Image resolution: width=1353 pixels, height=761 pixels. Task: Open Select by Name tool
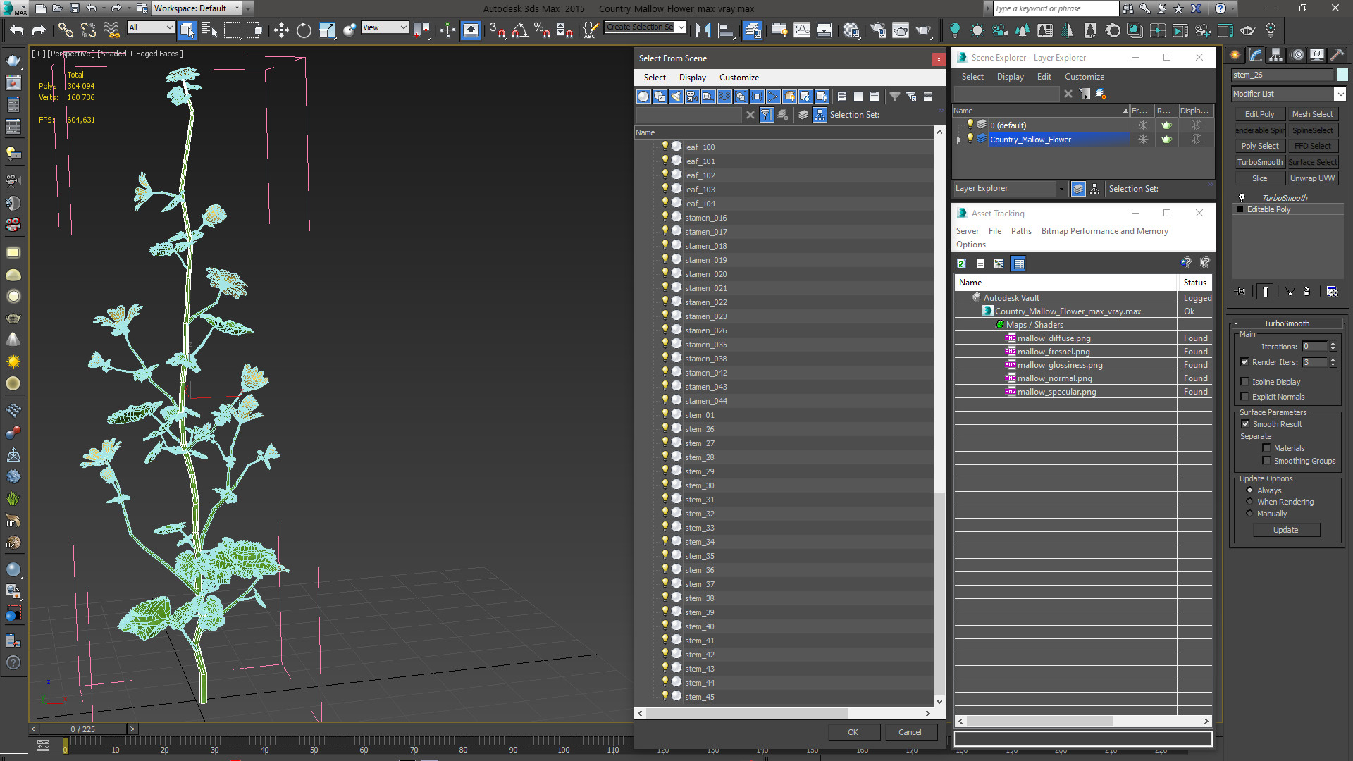tap(209, 30)
